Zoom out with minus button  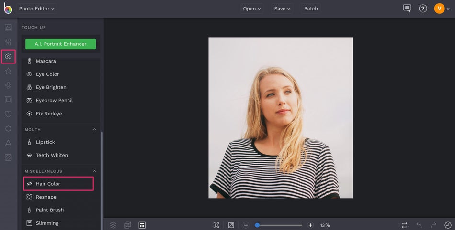coord(246,225)
